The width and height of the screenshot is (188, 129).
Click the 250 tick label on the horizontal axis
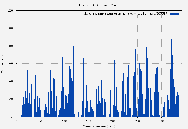137,121
